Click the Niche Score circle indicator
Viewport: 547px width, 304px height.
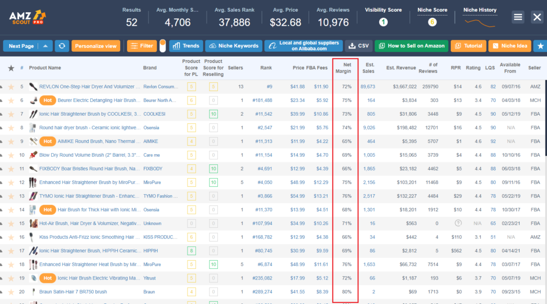[x=432, y=22]
